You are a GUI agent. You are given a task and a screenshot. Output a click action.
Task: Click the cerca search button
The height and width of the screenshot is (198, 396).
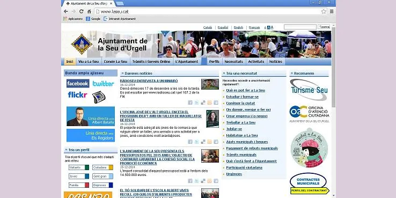tap(324, 27)
